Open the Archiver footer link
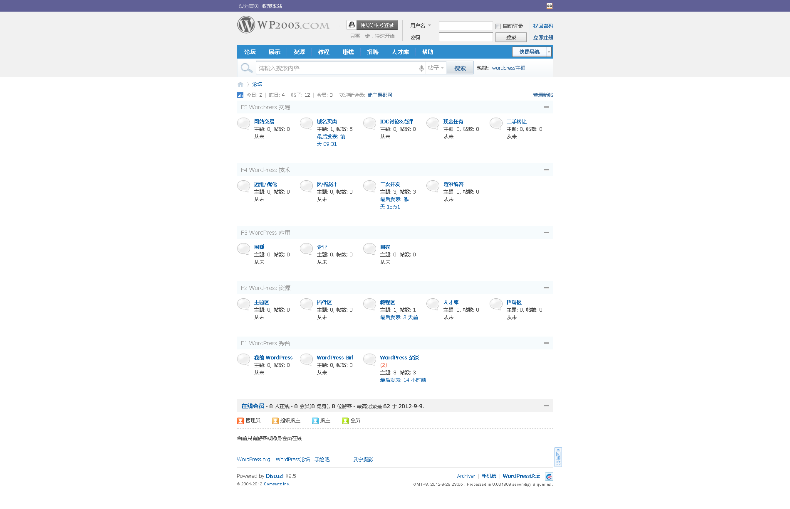 point(466,476)
